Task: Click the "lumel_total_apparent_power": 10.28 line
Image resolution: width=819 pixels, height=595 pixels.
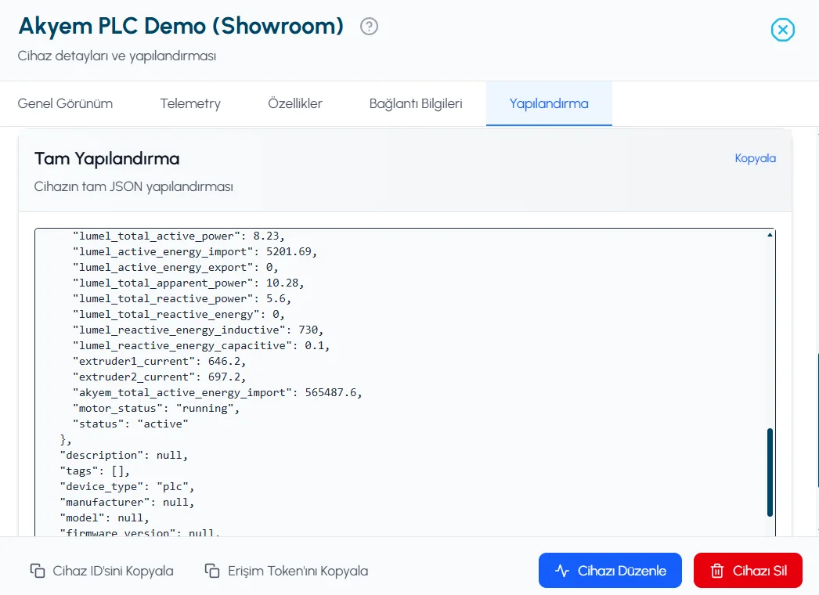Action: click(x=188, y=283)
